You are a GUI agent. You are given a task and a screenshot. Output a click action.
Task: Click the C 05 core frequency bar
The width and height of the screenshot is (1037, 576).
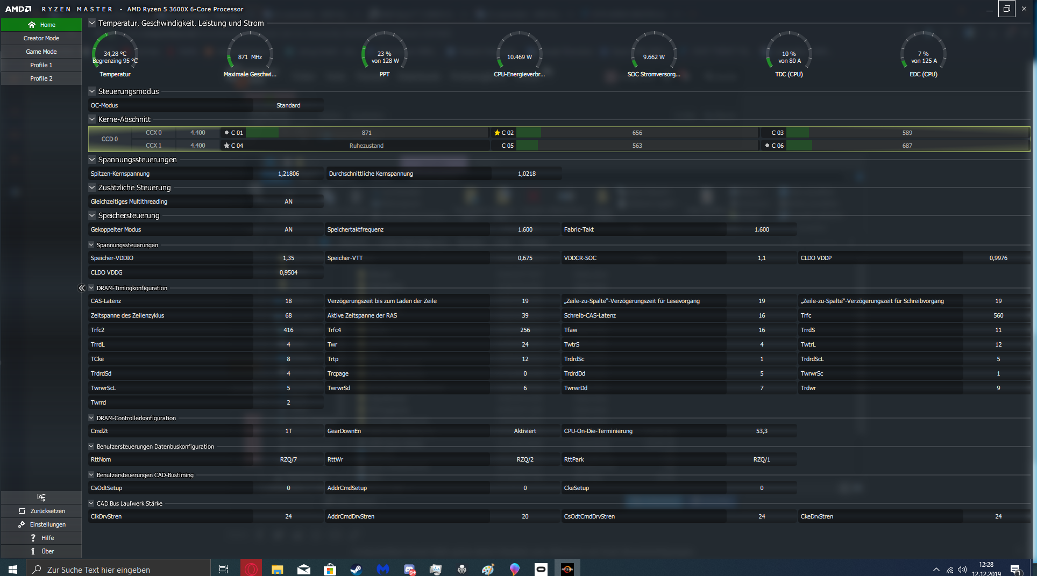point(637,146)
